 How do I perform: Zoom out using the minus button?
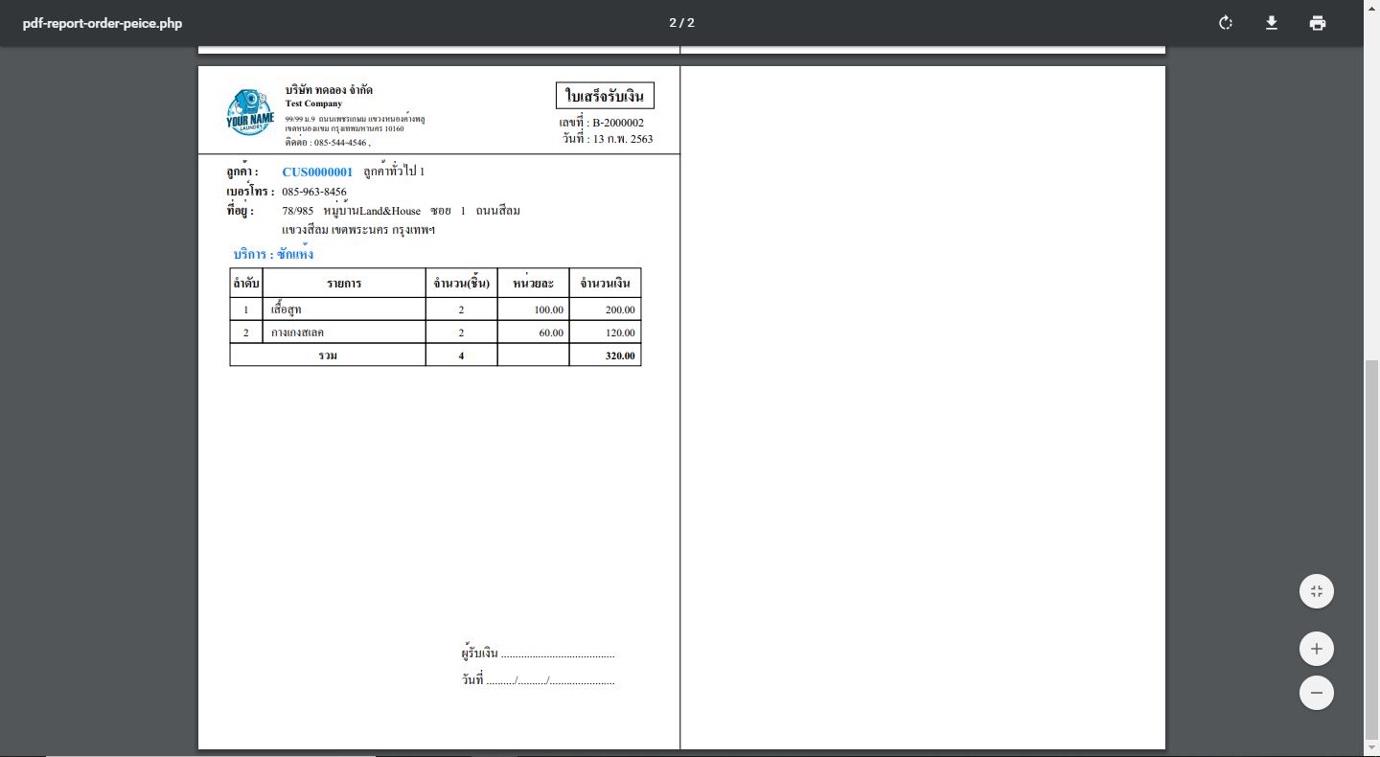(1316, 693)
